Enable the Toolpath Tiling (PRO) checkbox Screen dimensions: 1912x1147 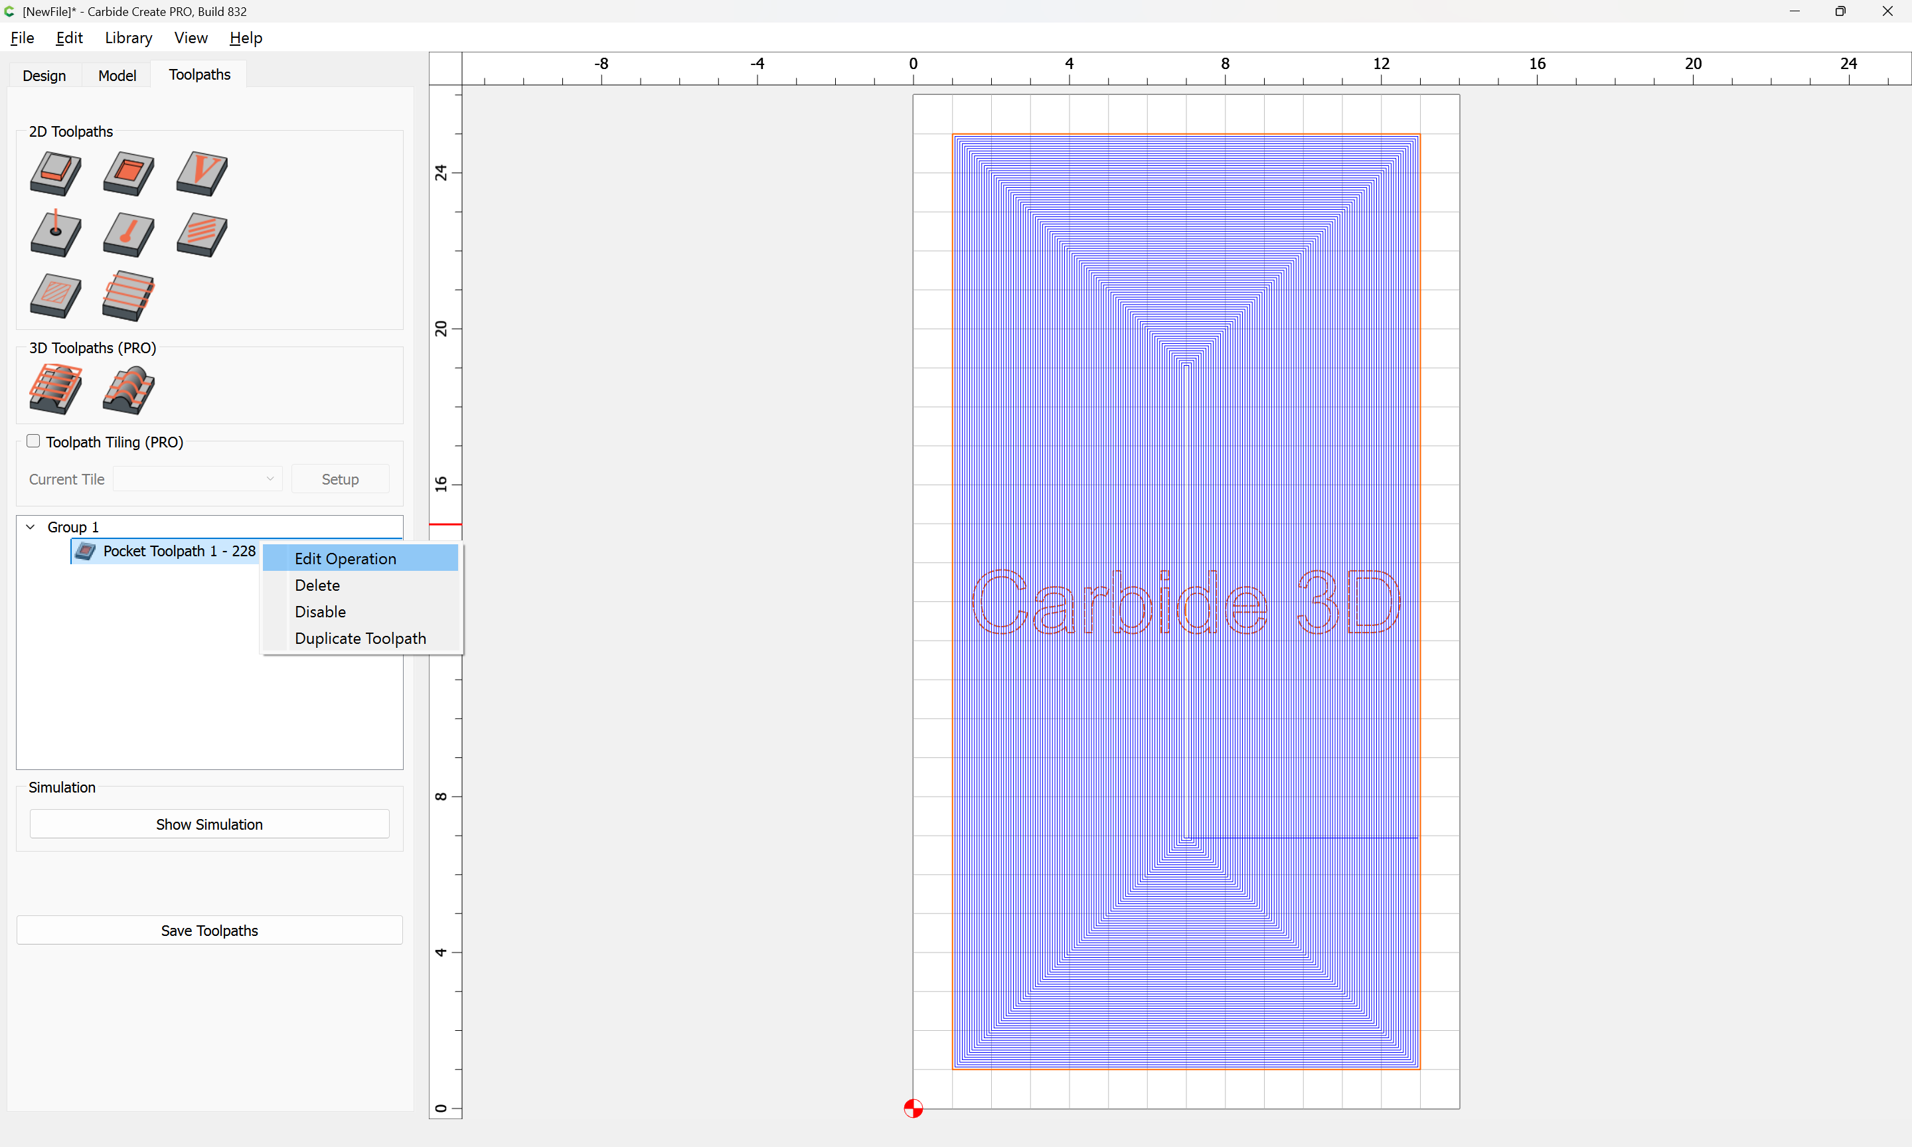(33, 441)
